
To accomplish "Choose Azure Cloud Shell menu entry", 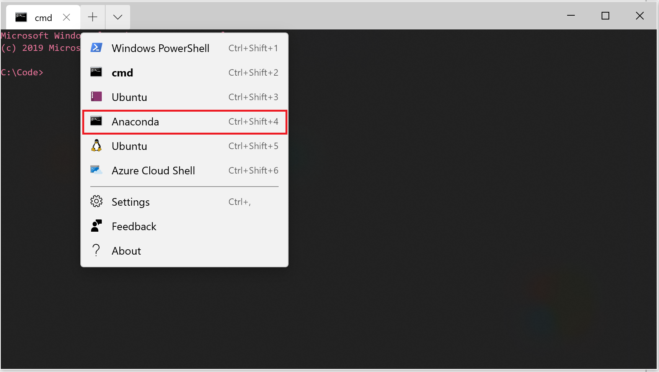I will (184, 171).
